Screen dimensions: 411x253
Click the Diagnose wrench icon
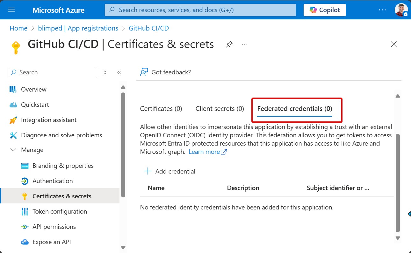tap(13, 135)
